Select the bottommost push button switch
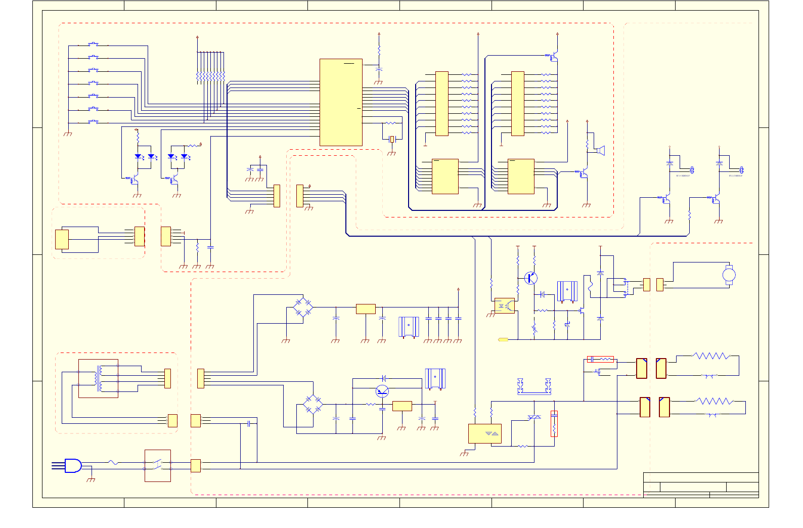This screenshot has width=803, height=528. coord(94,122)
